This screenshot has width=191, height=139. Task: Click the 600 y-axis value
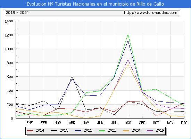[x=10, y=77]
